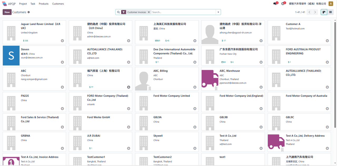The width and height of the screenshot is (337, 166).
Task: Open the company switcher in navbar
Action: tap(307, 4)
